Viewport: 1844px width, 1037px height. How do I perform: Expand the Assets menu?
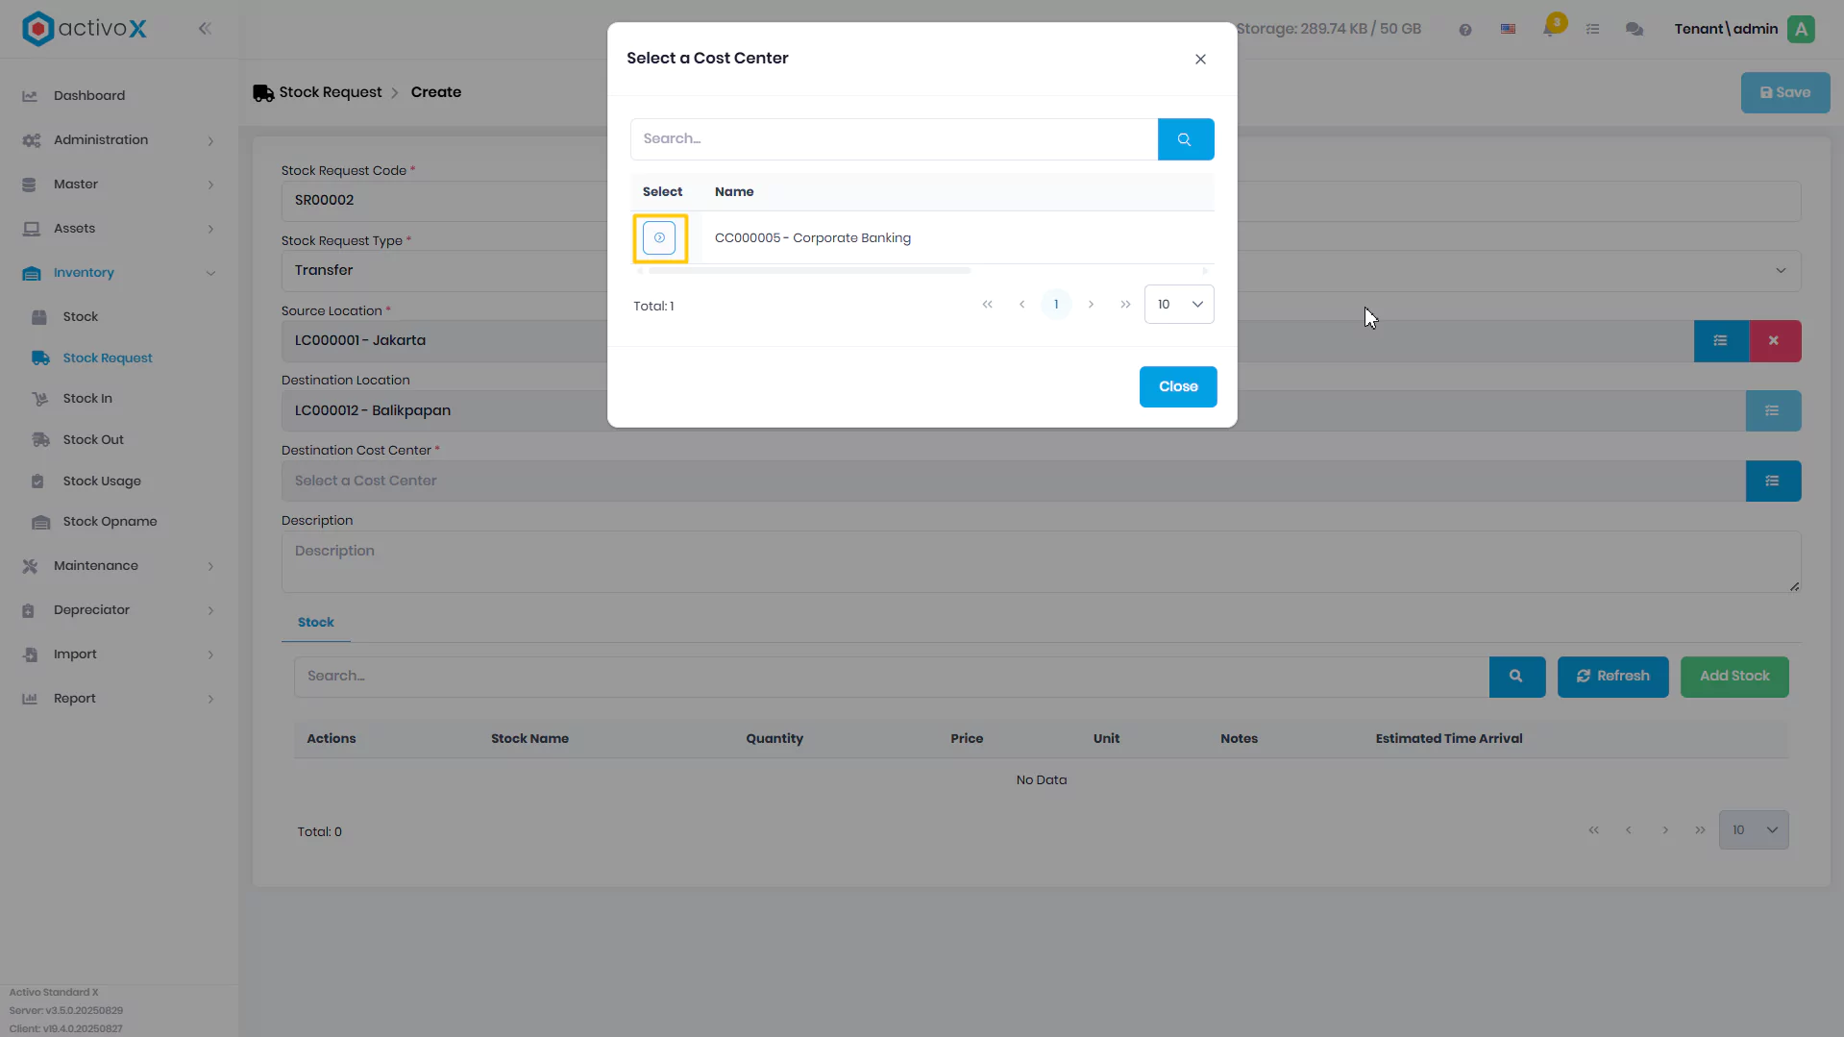[x=119, y=229]
